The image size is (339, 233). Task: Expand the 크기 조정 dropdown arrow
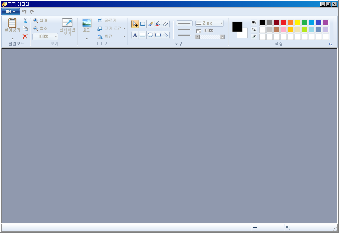(x=124, y=28)
